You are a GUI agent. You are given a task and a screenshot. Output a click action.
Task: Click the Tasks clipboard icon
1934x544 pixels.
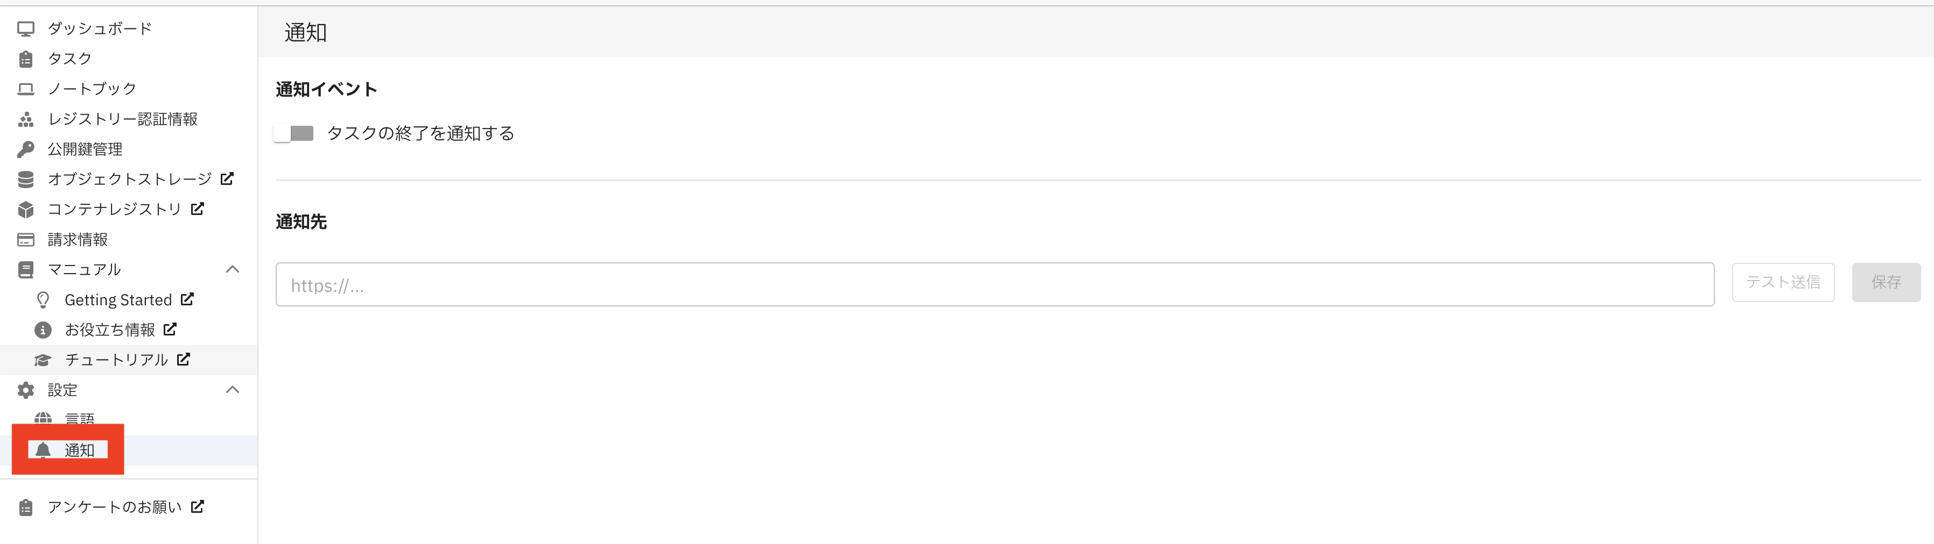pos(25,59)
